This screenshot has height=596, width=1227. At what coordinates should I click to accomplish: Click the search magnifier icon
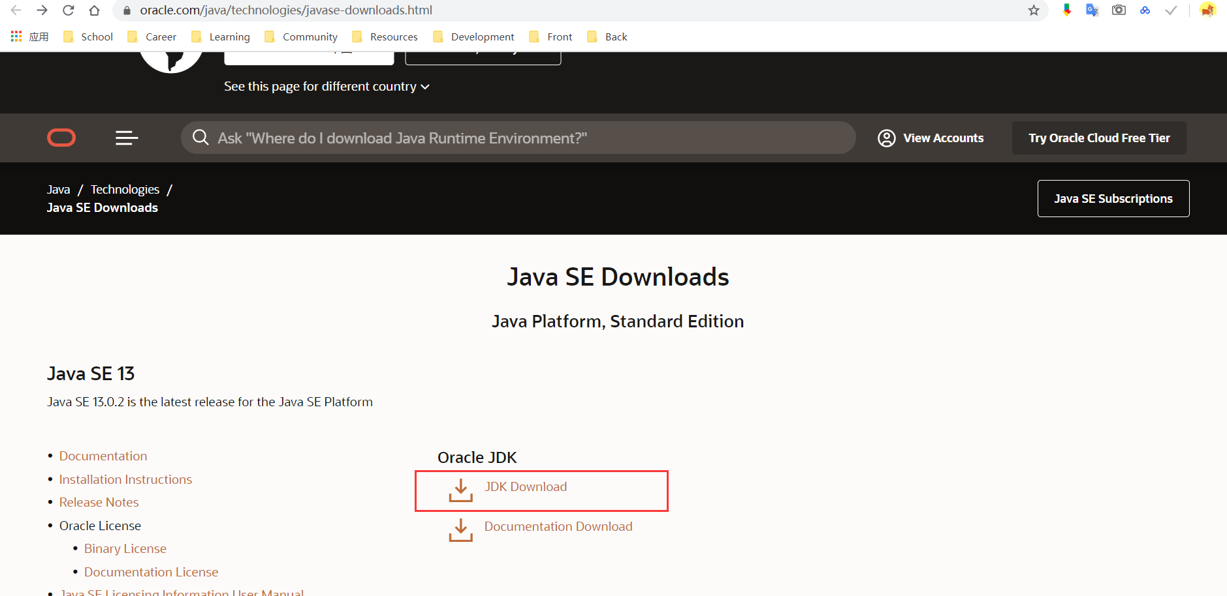coord(200,138)
